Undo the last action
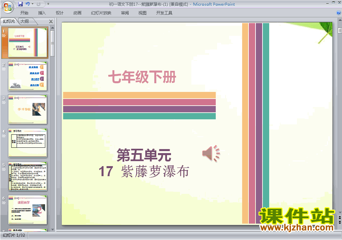The image size is (342, 240). [27, 4]
